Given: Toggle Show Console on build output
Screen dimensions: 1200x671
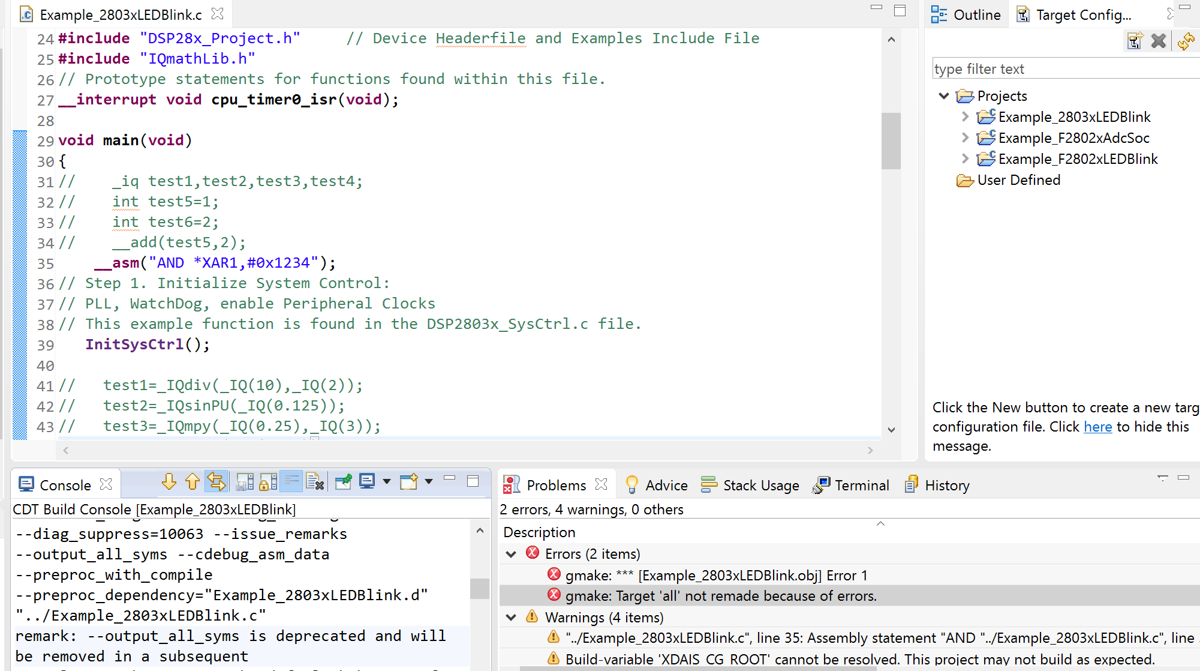Looking at the screenshot, I should (216, 482).
